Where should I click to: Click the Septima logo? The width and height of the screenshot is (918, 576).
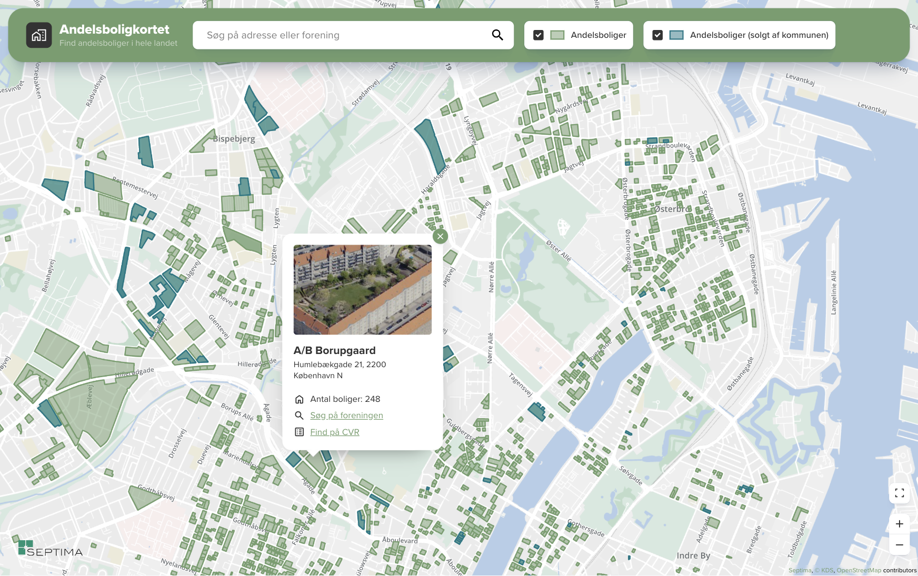click(50, 548)
